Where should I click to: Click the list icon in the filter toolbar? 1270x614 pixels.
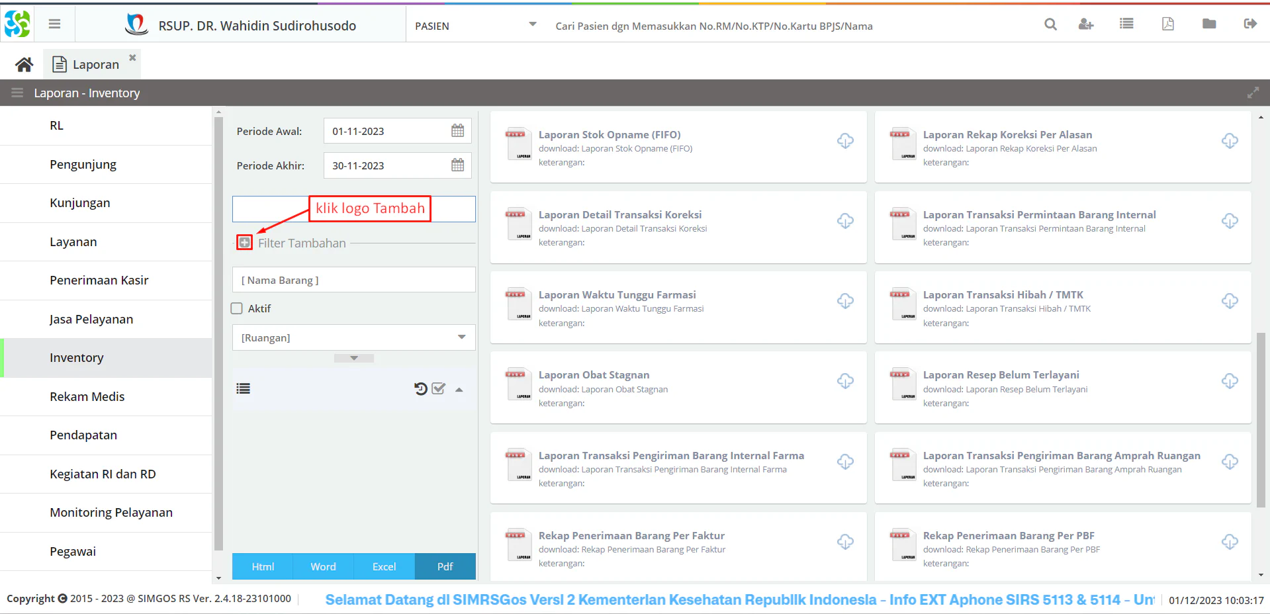tap(244, 388)
